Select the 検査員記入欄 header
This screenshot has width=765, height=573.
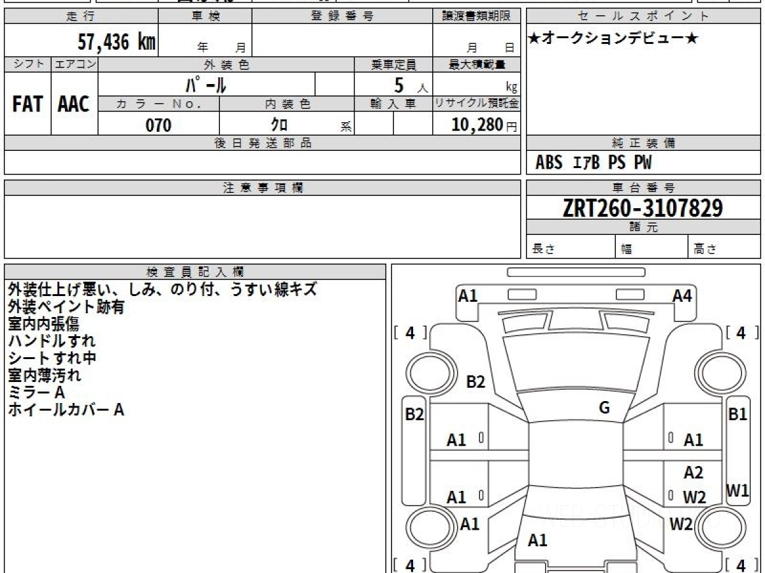[195, 272]
